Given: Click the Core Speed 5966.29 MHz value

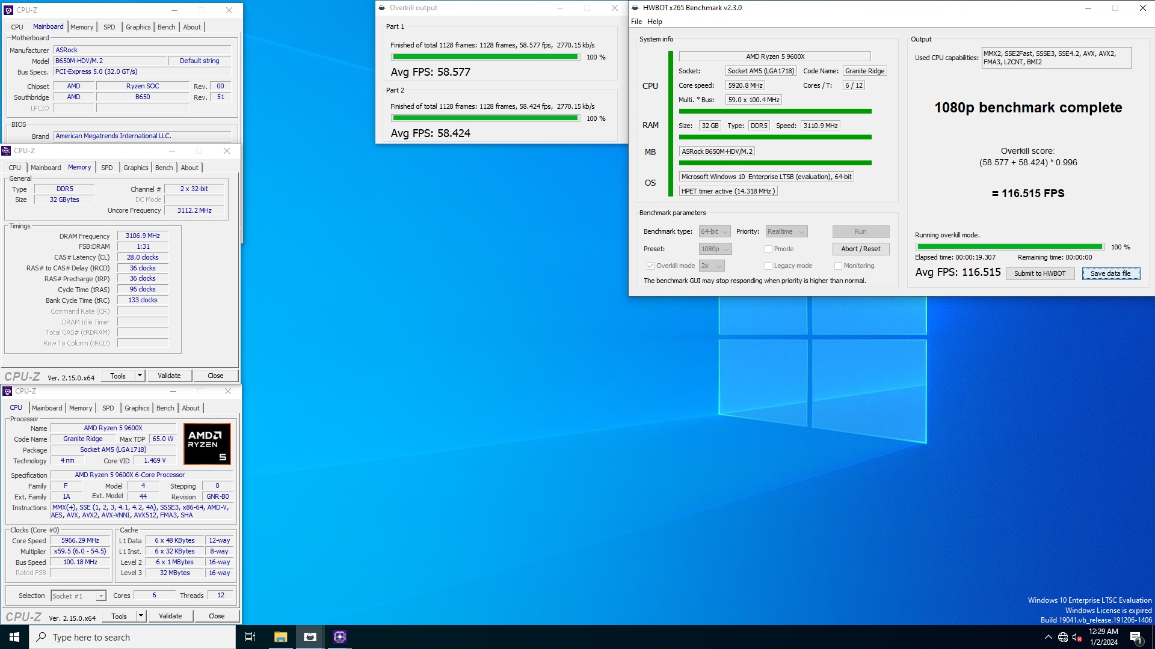Looking at the screenshot, I should tap(80, 541).
